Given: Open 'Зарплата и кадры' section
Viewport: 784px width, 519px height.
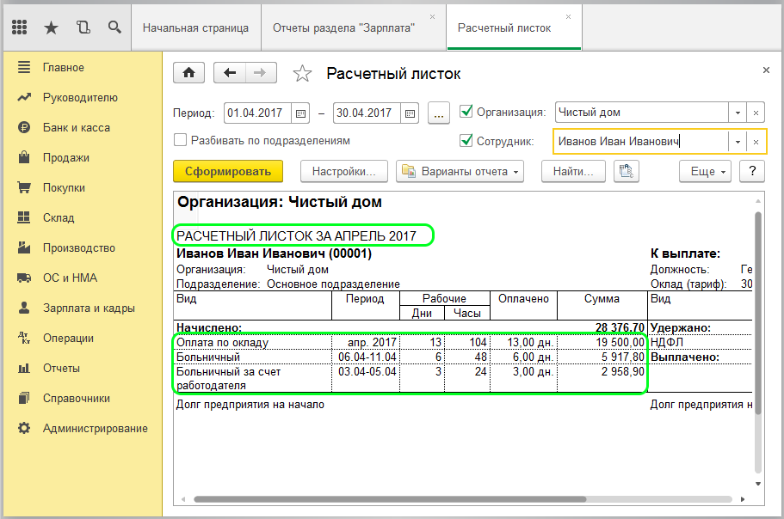Looking at the screenshot, I should pos(82,308).
